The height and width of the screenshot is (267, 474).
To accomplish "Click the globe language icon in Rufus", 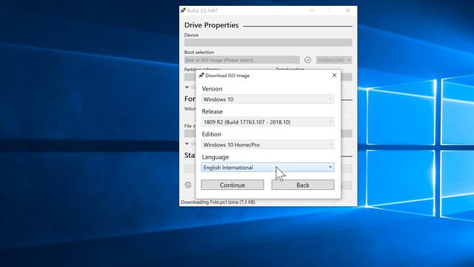I will coord(188,185).
